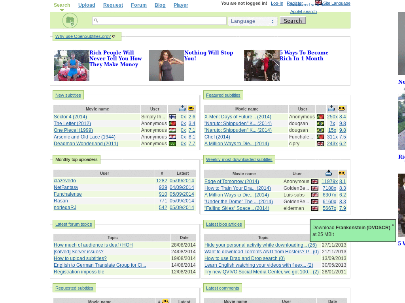Open the Applet search link
Viewport: 405px width, 303px height.
click(x=303, y=11)
